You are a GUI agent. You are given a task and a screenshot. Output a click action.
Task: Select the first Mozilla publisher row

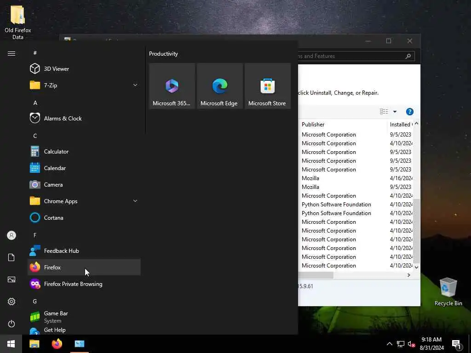click(356, 178)
